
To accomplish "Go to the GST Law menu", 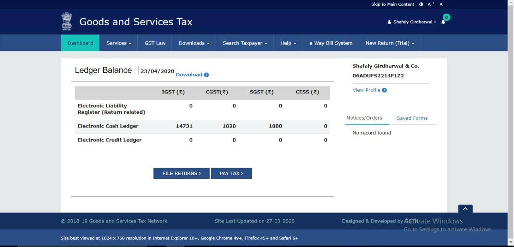I will (155, 43).
